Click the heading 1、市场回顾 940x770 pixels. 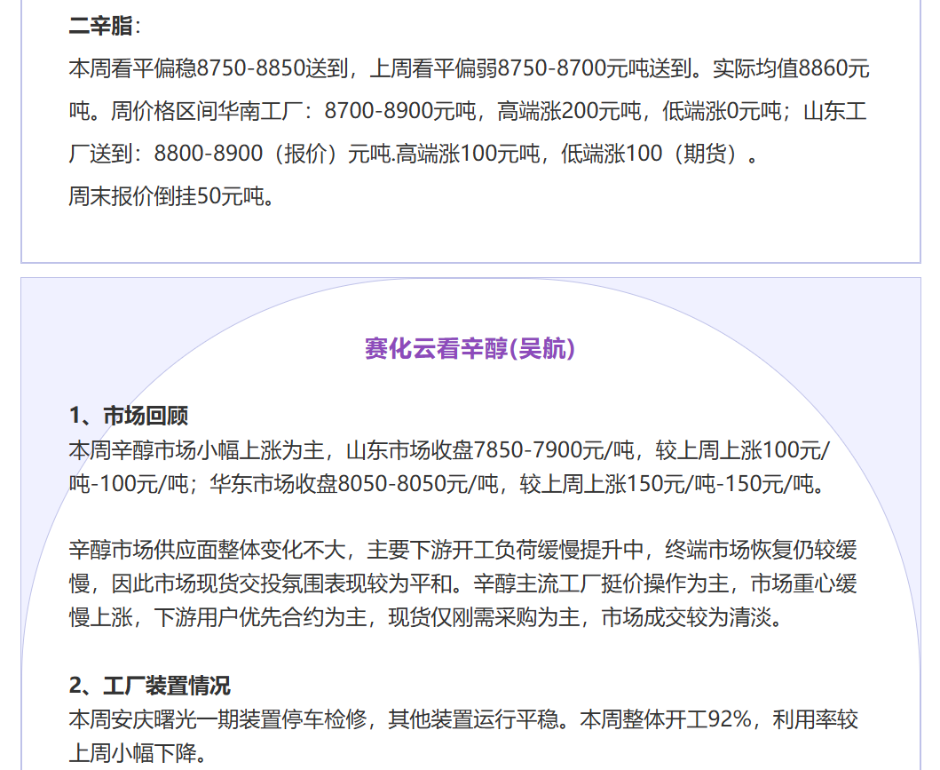coord(129,415)
